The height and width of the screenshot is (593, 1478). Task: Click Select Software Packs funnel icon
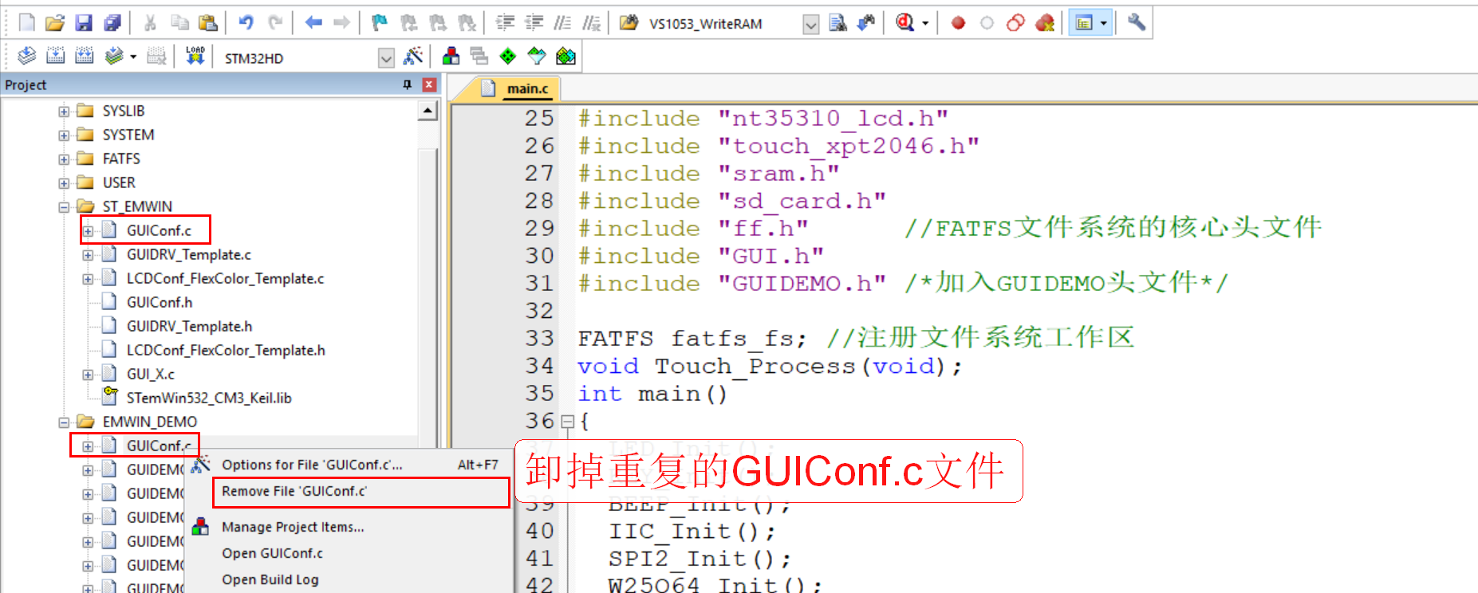tap(537, 56)
